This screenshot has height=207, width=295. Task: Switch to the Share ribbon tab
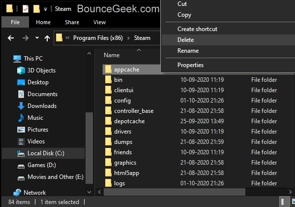pyautogui.click(x=72, y=22)
